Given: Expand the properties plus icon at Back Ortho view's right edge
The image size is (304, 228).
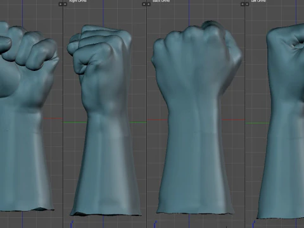Looking at the screenshot, I should click(x=243, y=4).
